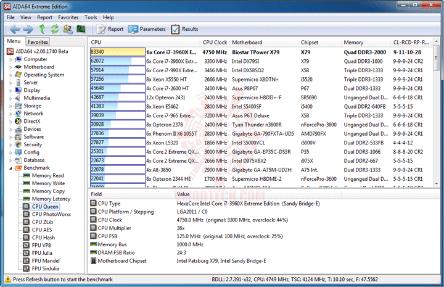This screenshot has width=444, height=287.
Task: Open the File menu
Action: click(10, 17)
